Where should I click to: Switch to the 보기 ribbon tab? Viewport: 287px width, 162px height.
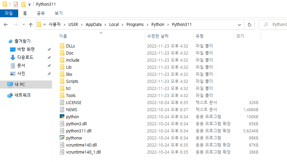coord(59,13)
